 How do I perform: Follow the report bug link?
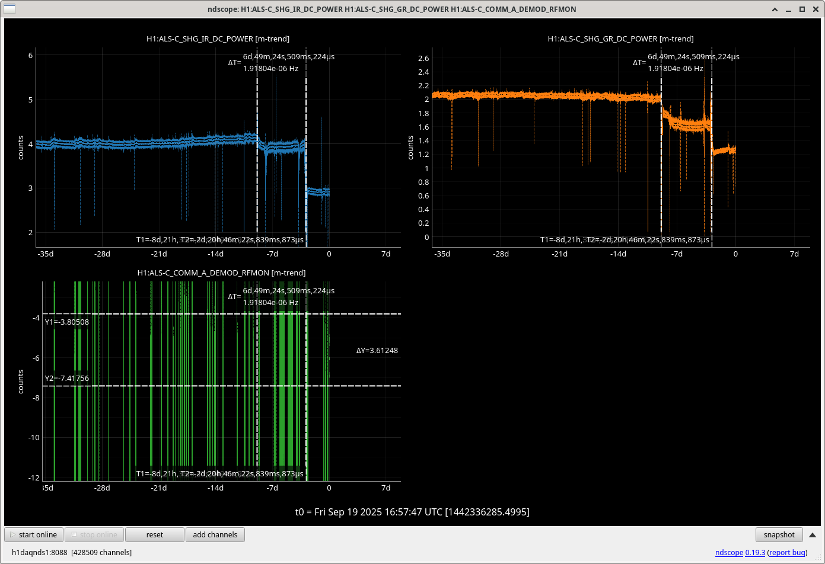(x=786, y=552)
